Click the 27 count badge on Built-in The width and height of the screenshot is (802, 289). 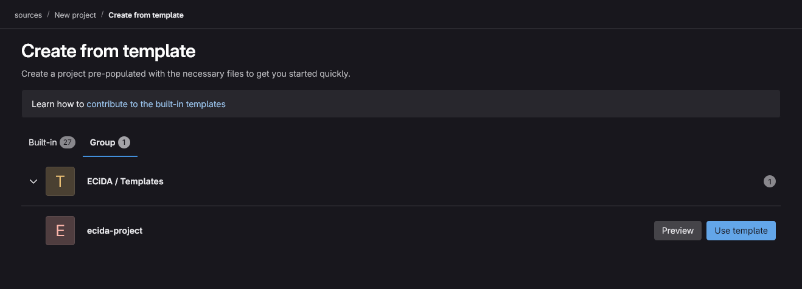(68, 142)
